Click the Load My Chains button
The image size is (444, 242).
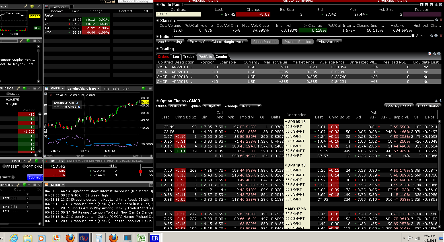click(x=398, y=106)
